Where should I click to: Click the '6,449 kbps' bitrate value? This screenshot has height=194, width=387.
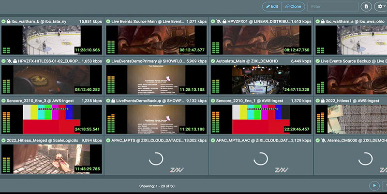[301, 61]
